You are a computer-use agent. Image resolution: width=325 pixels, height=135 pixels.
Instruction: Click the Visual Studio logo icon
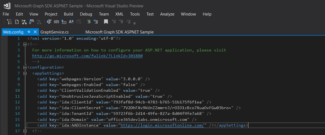click(x=7, y=6)
